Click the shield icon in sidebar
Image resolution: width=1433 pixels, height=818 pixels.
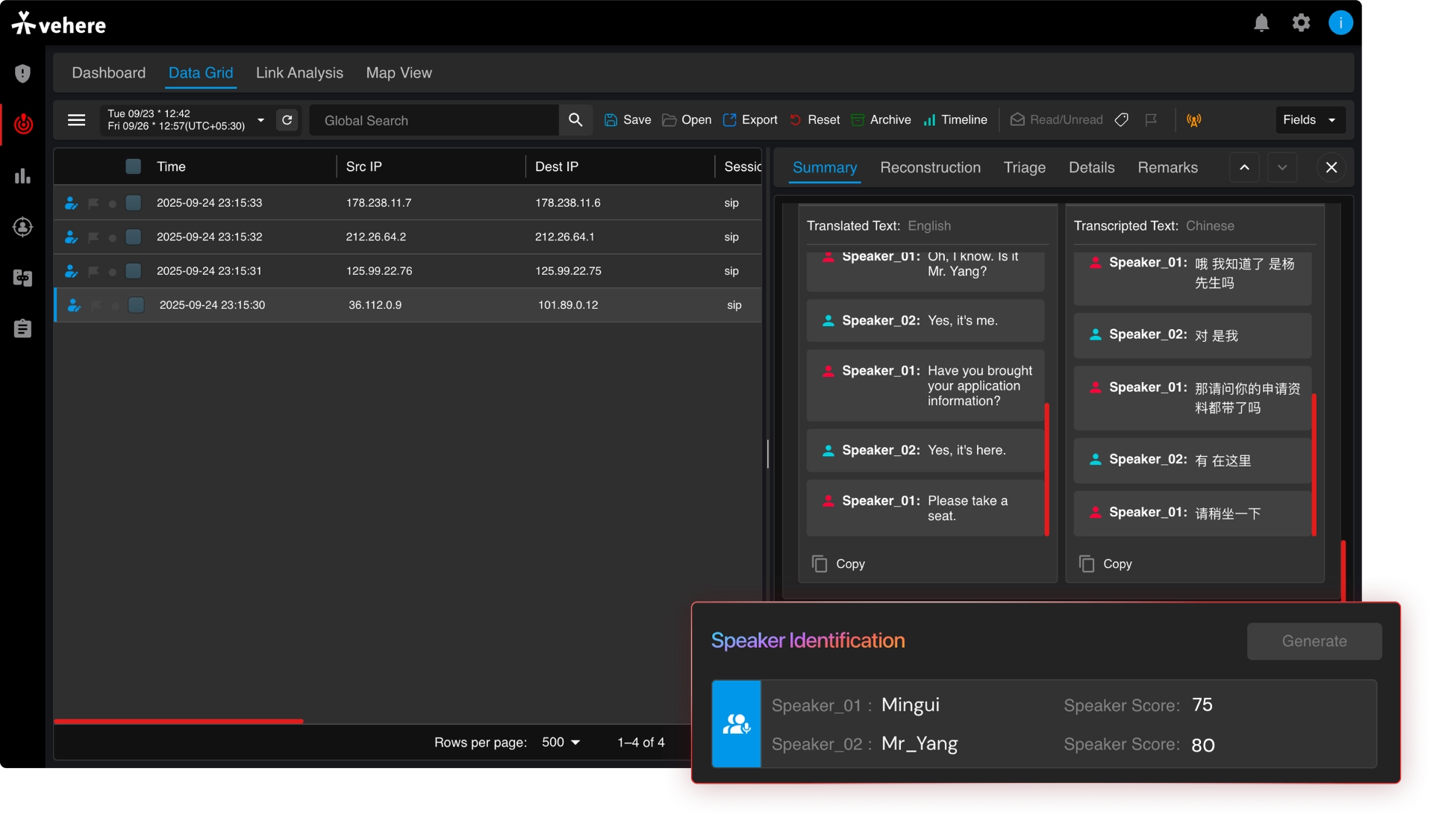tap(23, 73)
